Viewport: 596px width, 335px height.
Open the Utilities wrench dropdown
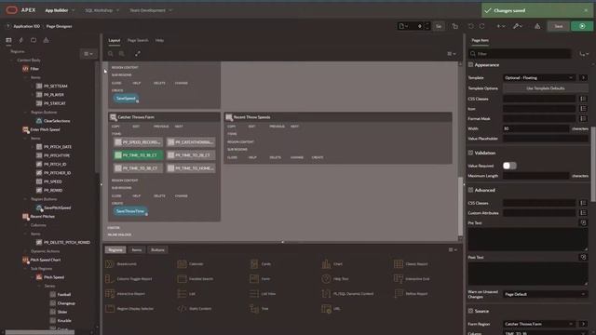coord(518,26)
